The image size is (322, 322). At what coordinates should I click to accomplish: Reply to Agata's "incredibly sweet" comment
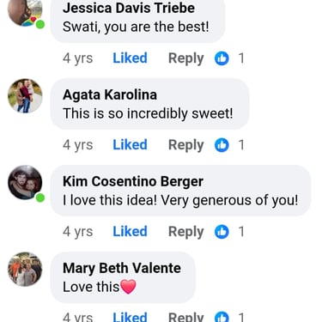click(186, 145)
